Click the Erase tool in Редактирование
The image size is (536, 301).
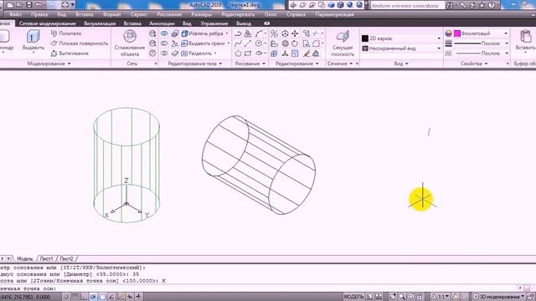click(306, 54)
